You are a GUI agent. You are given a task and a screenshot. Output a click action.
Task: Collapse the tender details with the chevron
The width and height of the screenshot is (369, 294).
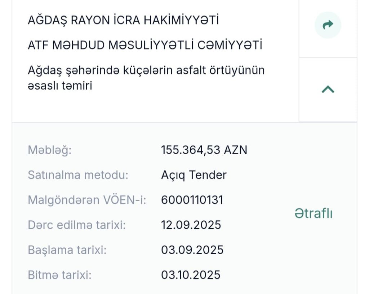click(328, 90)
